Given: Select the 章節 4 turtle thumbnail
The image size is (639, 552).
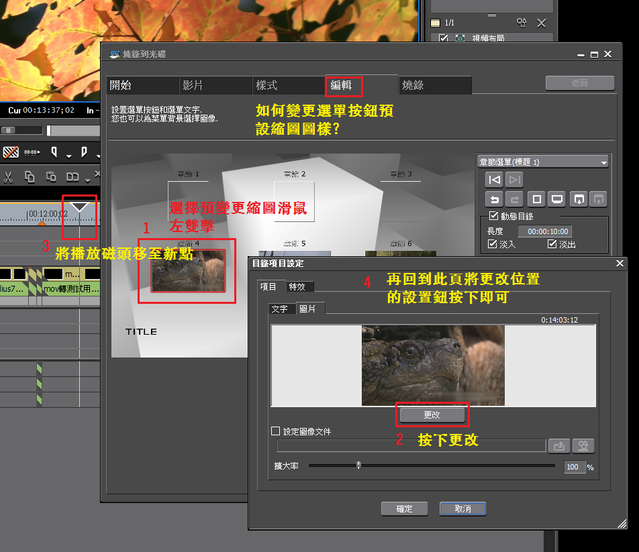Looking at the screenshot, I should (188, 271).
